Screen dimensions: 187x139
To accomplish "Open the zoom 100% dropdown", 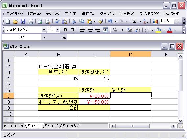I will click(x=176, y=21).
